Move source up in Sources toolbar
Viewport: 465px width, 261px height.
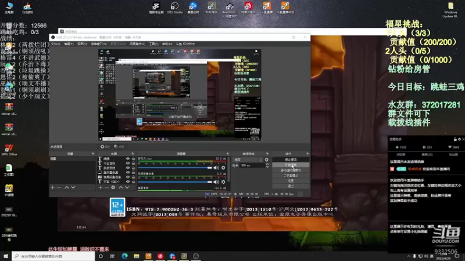121,187
